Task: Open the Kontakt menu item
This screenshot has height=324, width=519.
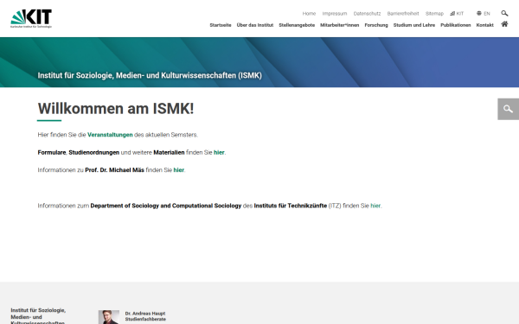Action: click(x=484, y=25)
